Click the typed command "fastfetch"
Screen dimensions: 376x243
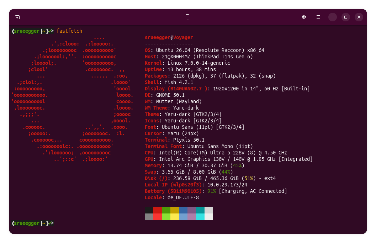pos(69,31)
